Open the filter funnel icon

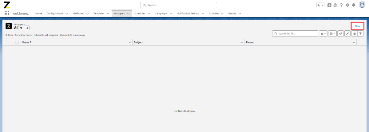(x=360, y=34)
